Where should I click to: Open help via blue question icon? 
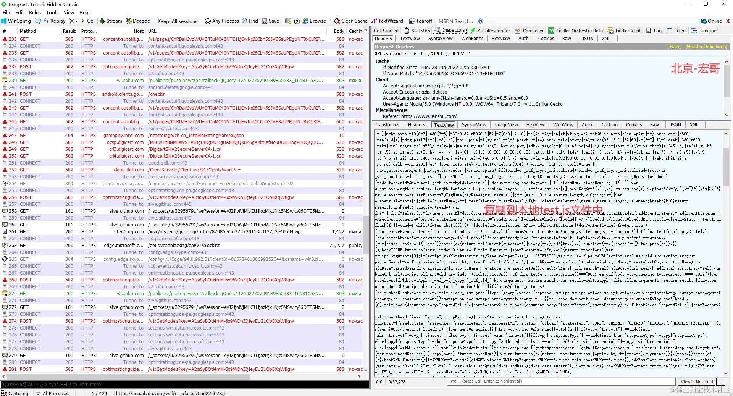480,21
